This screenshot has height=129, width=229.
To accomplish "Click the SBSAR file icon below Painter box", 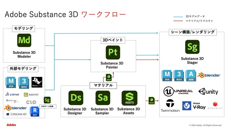I will pyautogui.click(x=109, y=77).
